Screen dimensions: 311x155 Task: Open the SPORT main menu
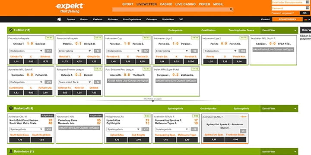point(128,4)
